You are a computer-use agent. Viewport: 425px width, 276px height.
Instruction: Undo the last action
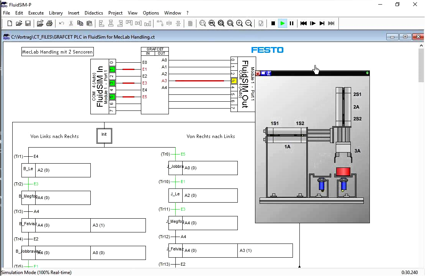(62, 24)
